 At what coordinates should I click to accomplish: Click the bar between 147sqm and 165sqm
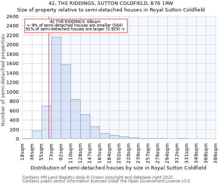coord(95,133)
